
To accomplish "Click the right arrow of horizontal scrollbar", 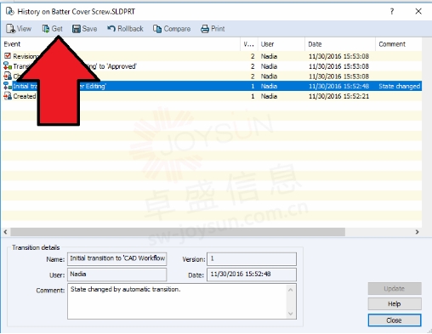I will [417, 232].
